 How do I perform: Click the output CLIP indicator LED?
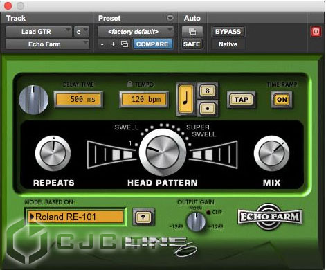tap(208, 212)
